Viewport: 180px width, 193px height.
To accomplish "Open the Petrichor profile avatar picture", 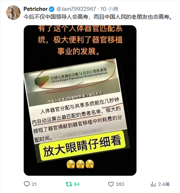I will click(x=13, y=13).
